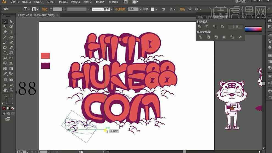Select the Eyedropper tool
The image size is (272, 153).
pos(5,74)
